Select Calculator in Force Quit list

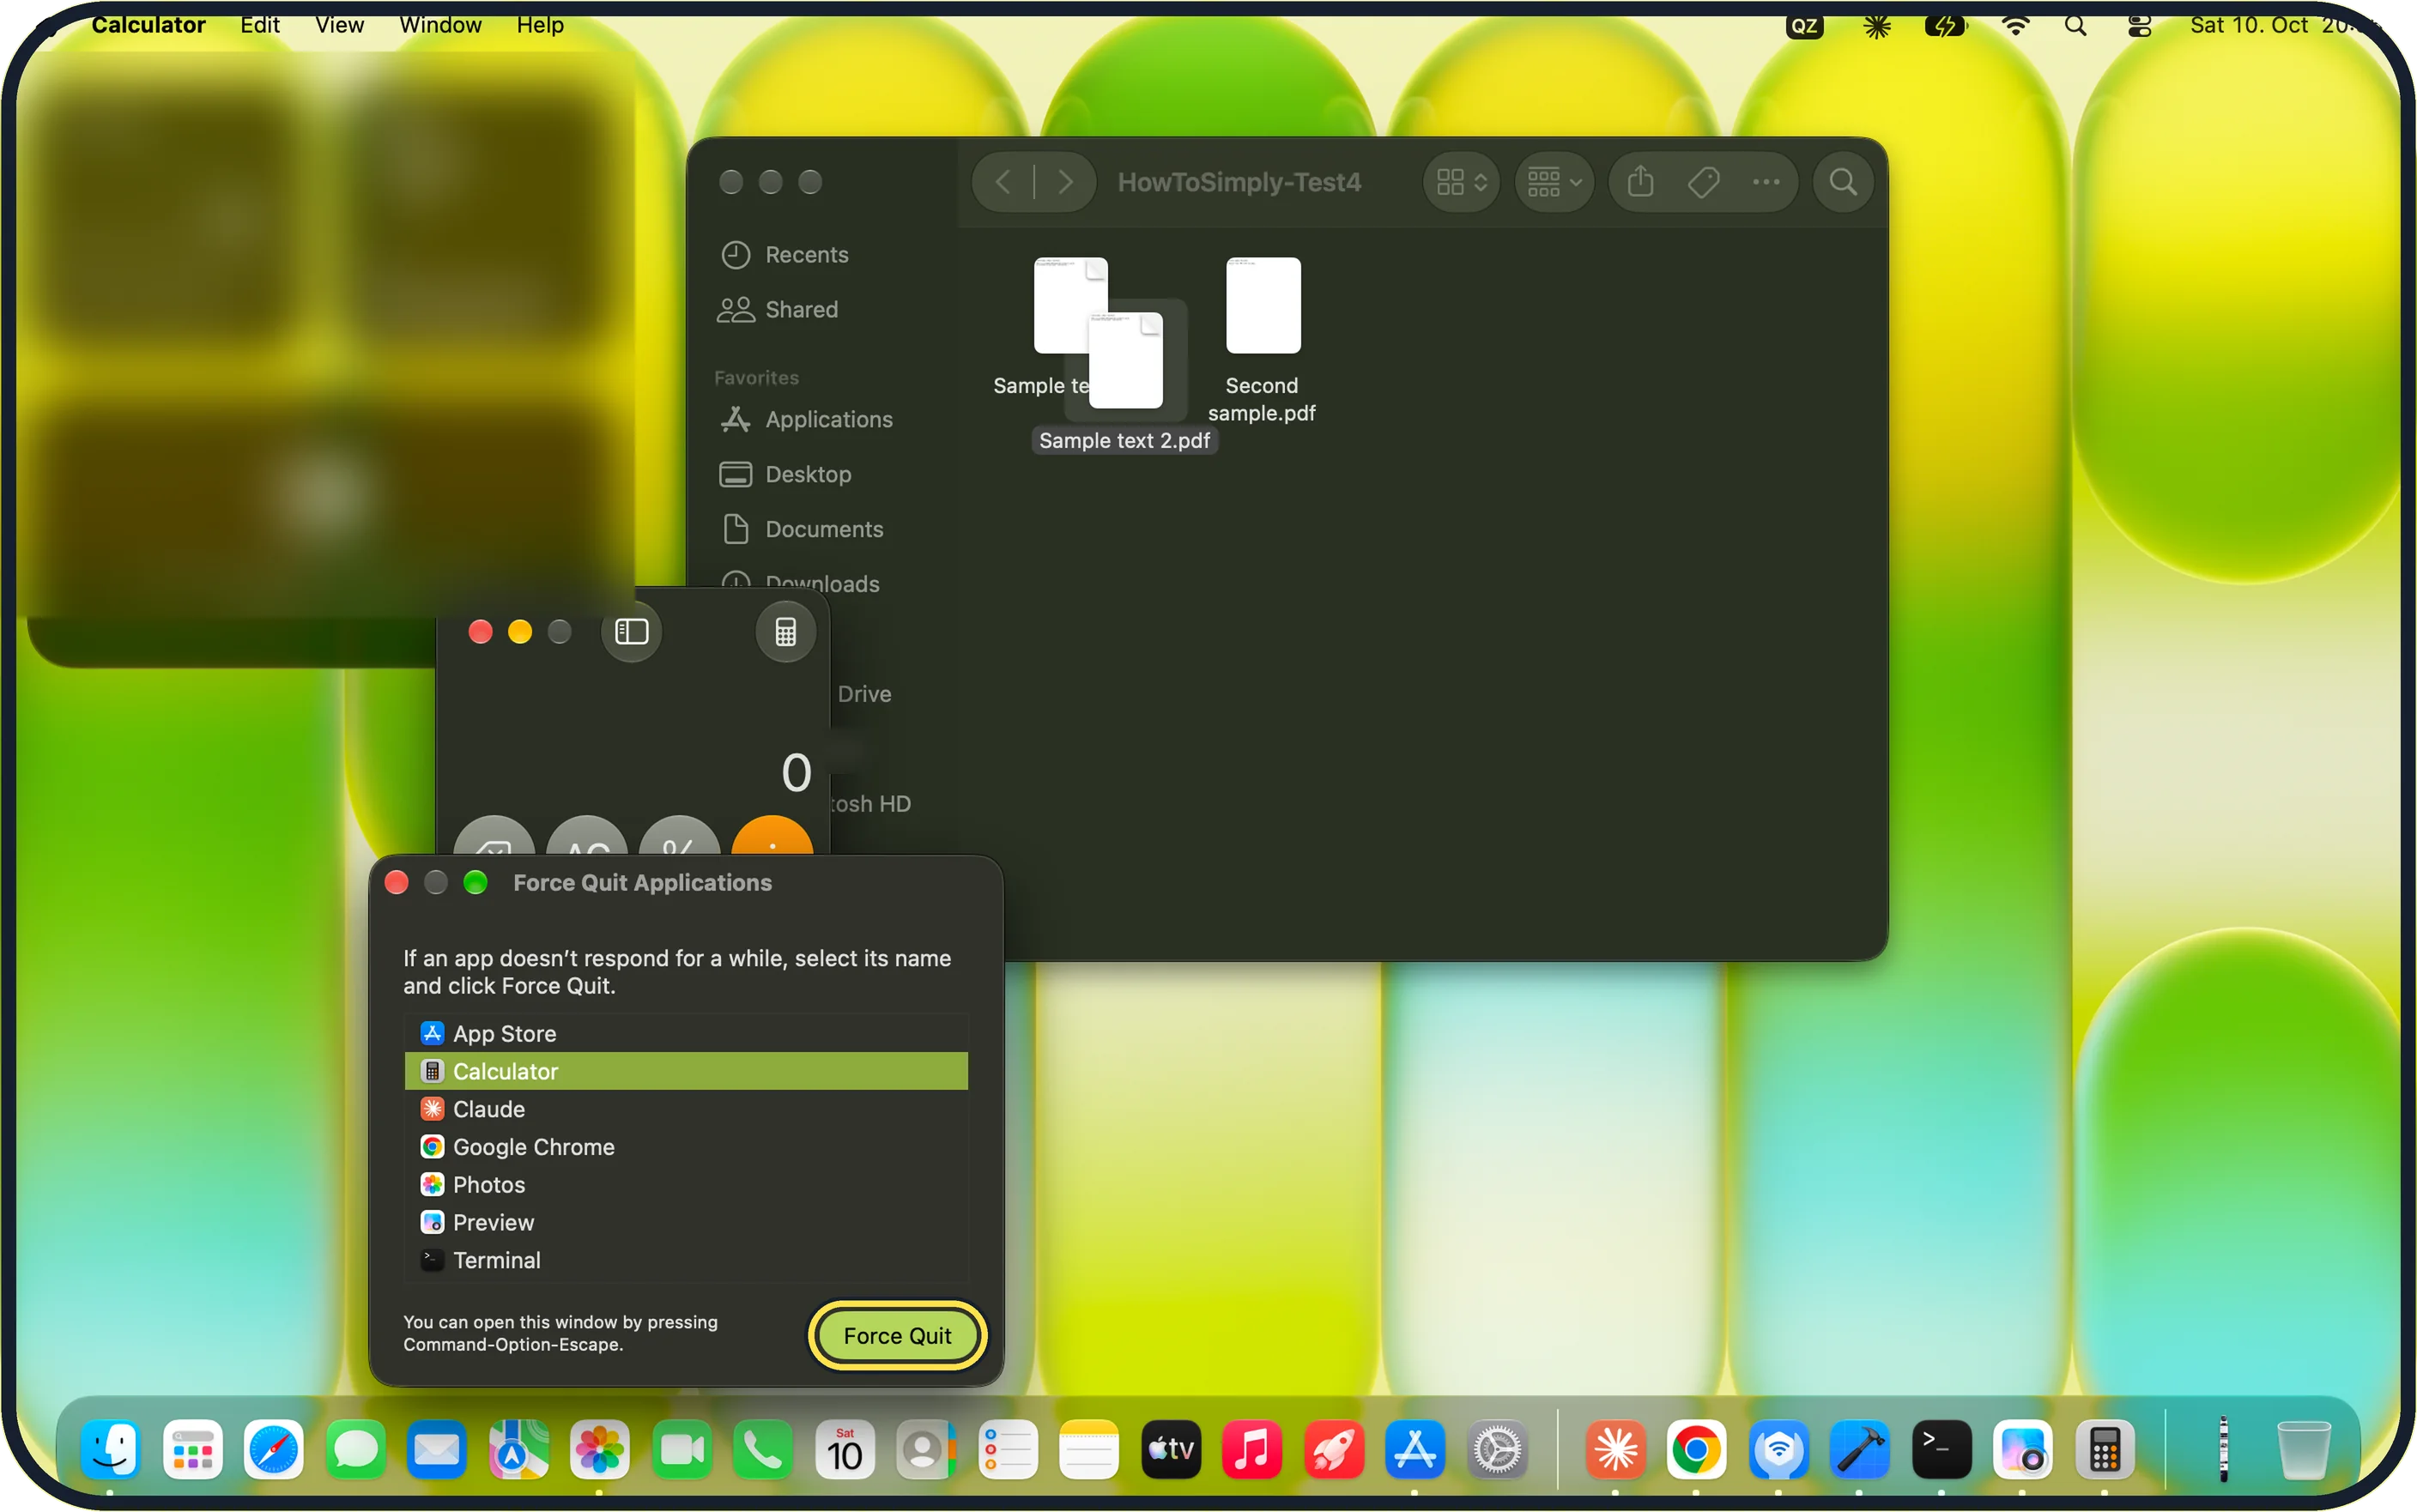[x=686, y=1071]
